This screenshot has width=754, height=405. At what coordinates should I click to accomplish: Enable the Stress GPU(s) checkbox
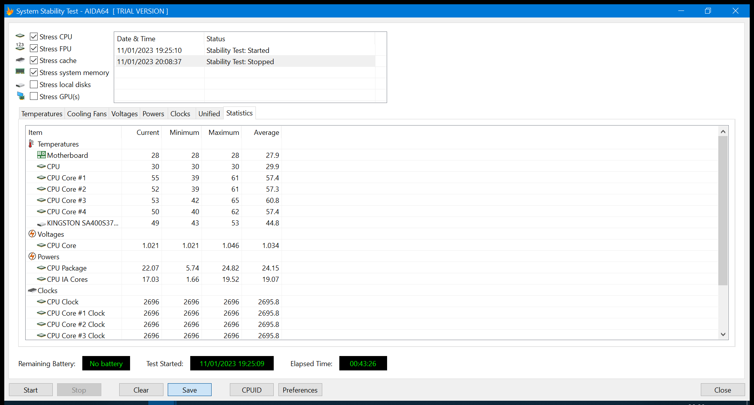pyautogui.click(x=34, y=96)
